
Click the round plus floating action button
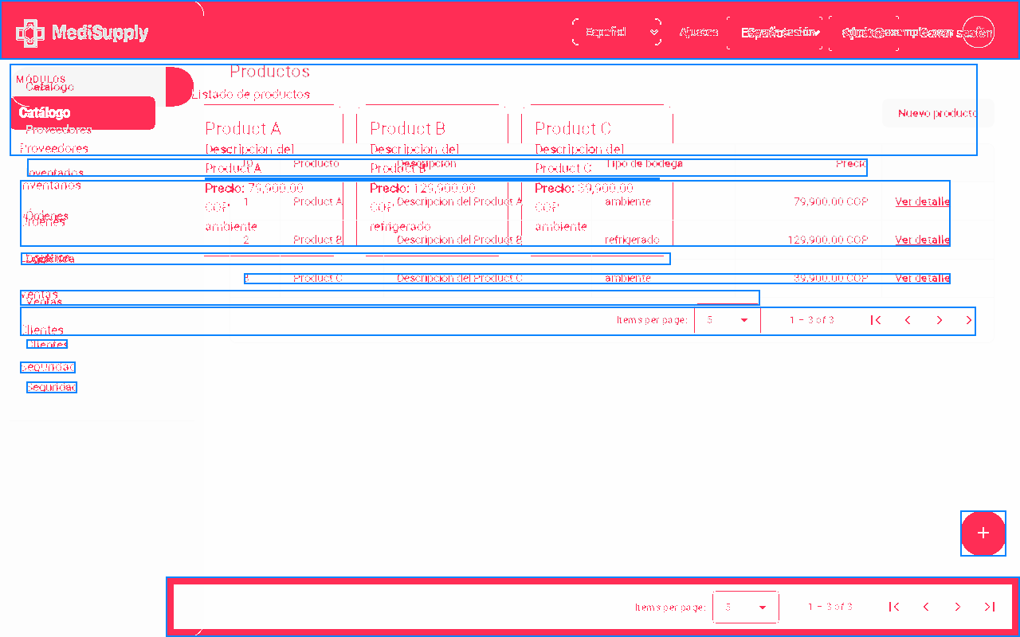pos(983,533)
